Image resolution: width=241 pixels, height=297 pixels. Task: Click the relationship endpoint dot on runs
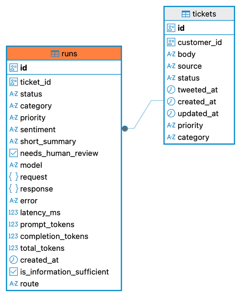[125, 128]
